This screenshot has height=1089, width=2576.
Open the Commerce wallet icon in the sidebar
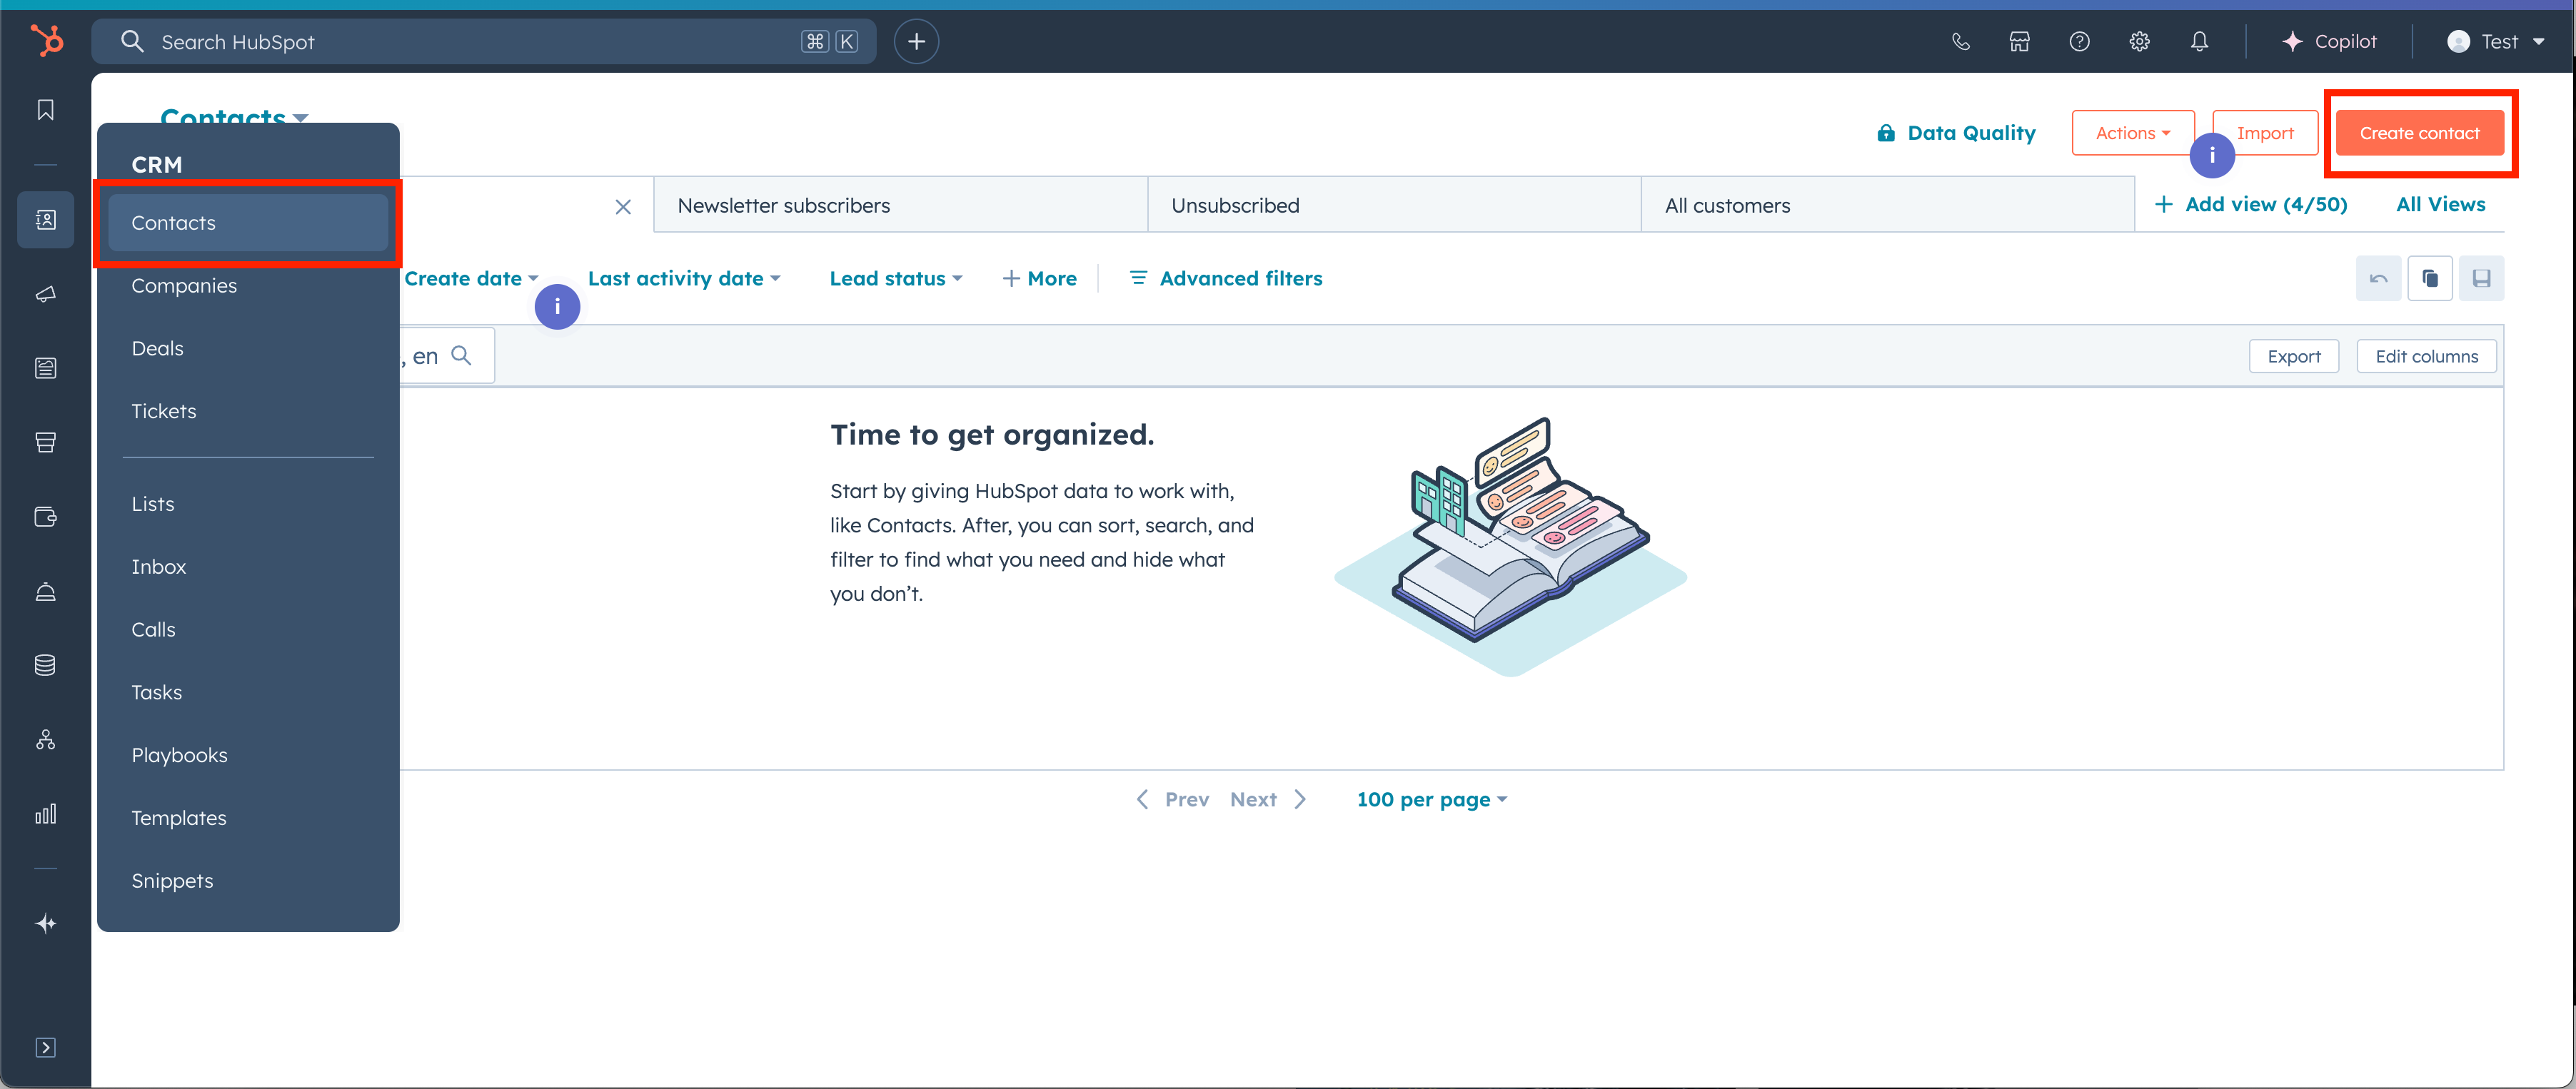tap(46, 517)
